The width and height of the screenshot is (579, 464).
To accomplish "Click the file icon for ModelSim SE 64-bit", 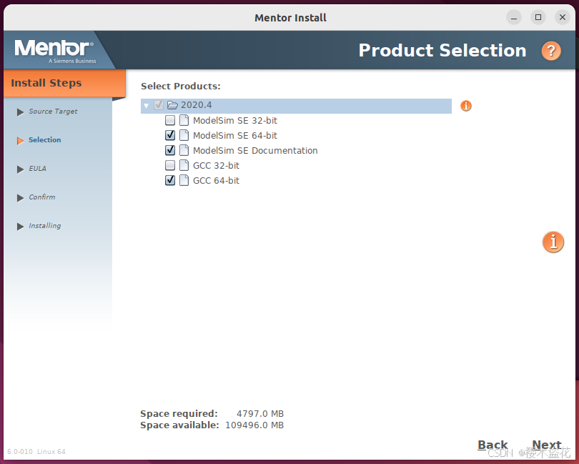I will [x=184, y=136].
